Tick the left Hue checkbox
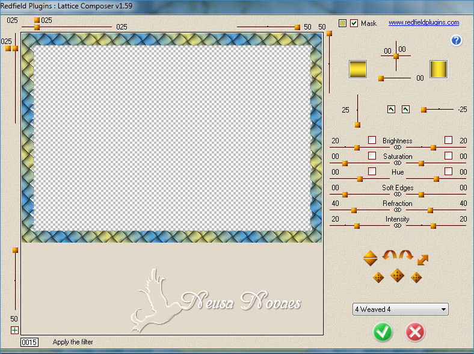 372,171
